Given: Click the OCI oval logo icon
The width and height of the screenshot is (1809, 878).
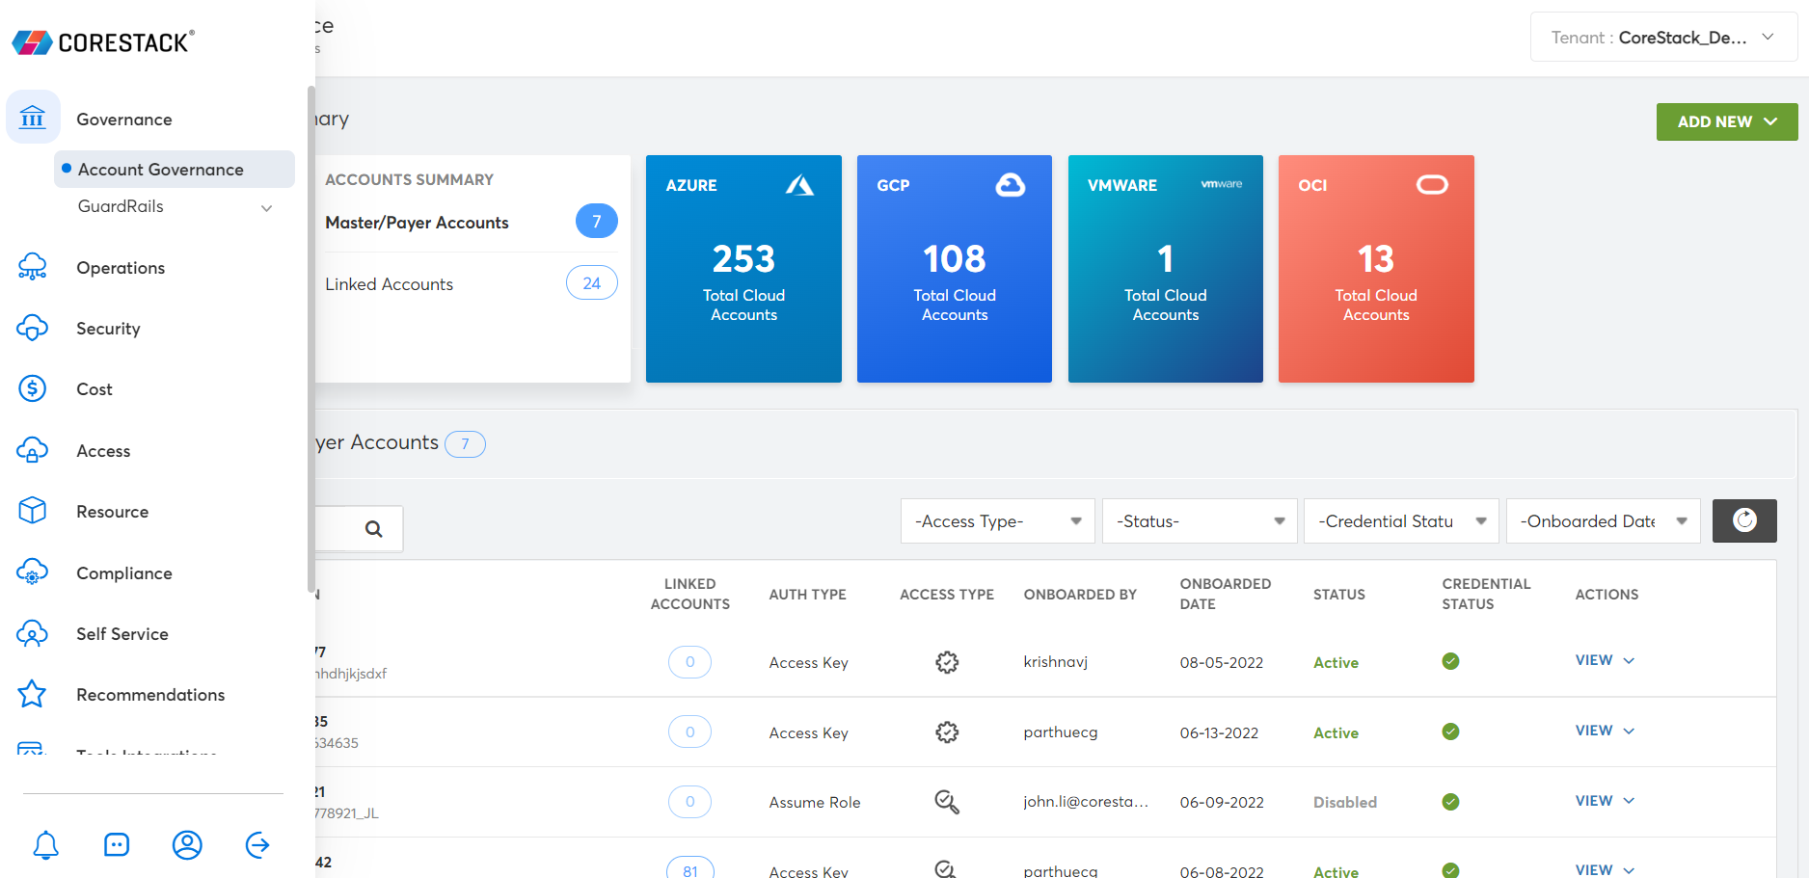Looking at the screenshot, I should 1432,184.
